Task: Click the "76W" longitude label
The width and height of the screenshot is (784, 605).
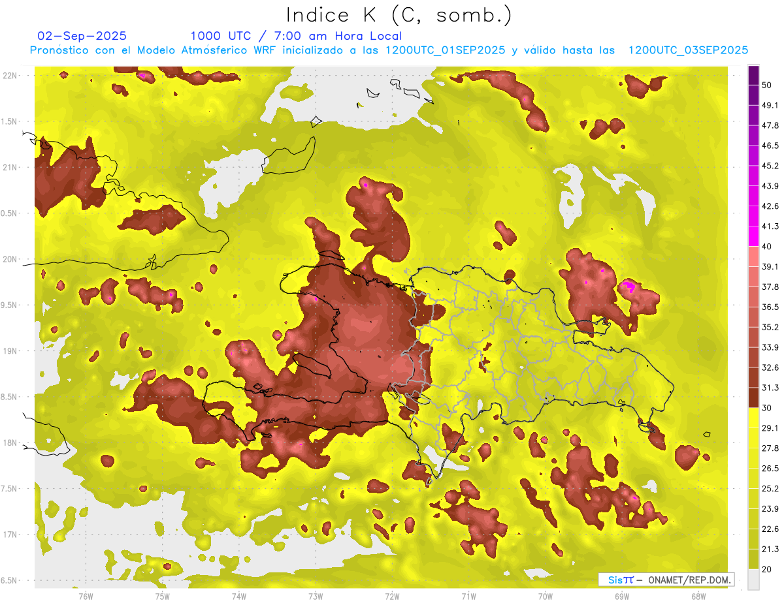Action: pos(86,596)
